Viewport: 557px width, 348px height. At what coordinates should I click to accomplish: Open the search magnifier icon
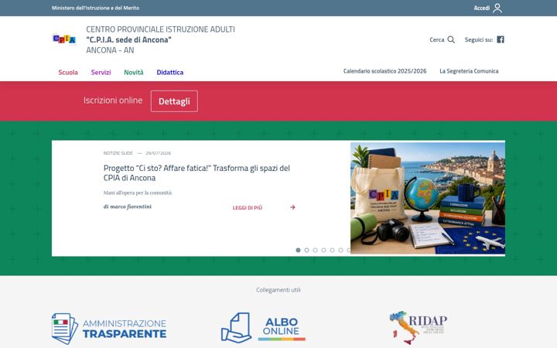click(451, 39)
